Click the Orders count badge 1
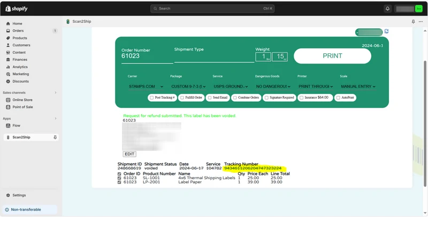The height and width of the screenshot is (240, 428). 55,31
